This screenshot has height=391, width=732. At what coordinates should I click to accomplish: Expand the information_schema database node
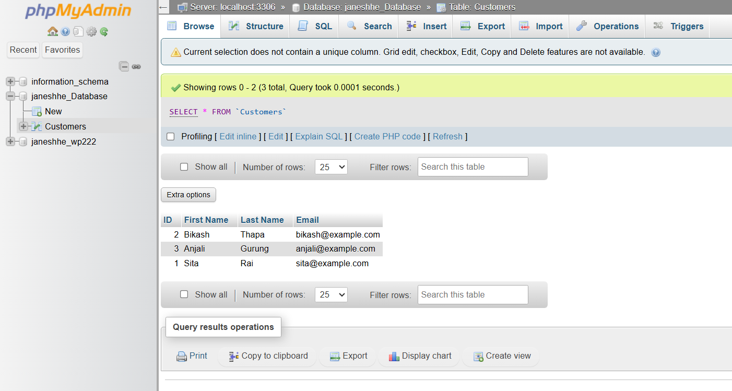[x=10, y=81]
